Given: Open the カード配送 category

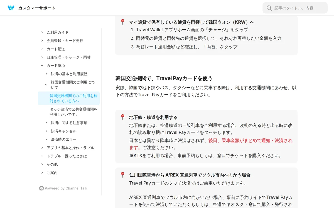Looking at the screenshot, I should click(x=56, y=49).
